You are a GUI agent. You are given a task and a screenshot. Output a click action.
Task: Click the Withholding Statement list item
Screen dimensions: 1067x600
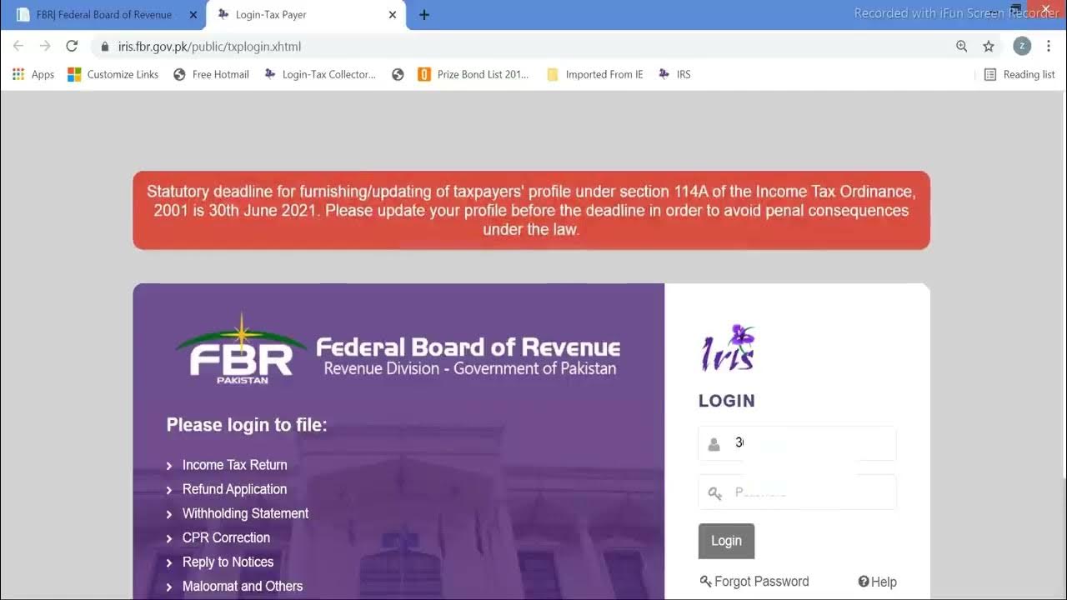[245, 513]
